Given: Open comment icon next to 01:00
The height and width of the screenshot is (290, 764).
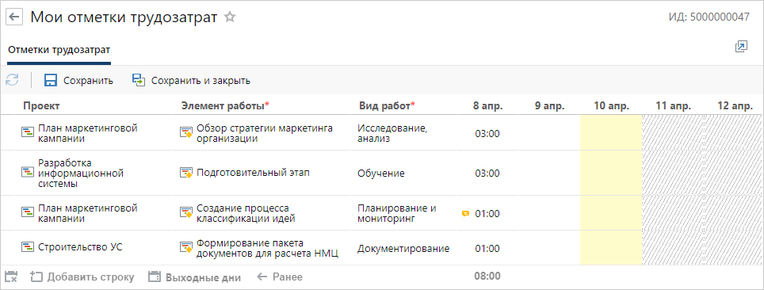Looking at the screenshot, I should pos(465,213).
